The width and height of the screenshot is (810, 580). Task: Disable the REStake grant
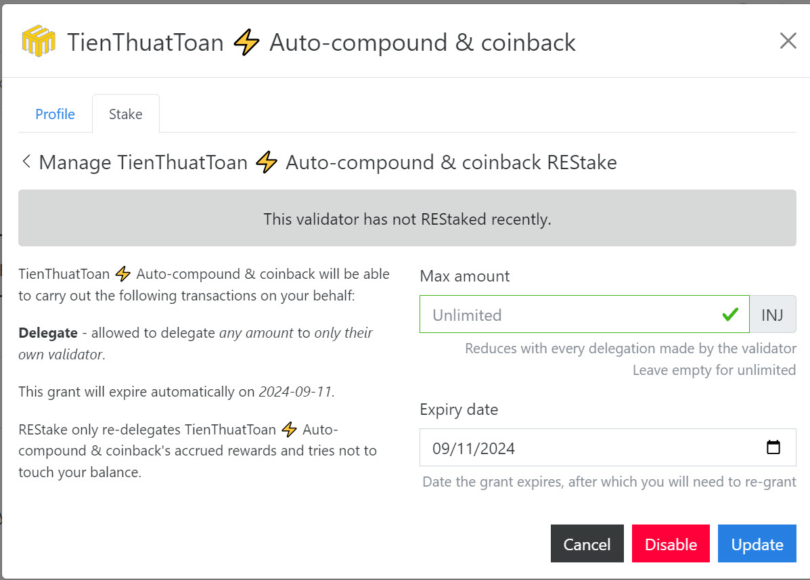[671, 544]
